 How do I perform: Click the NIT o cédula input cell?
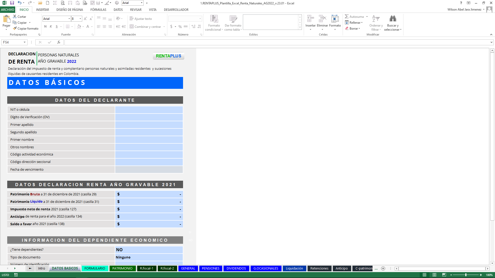tap(149, 110)
